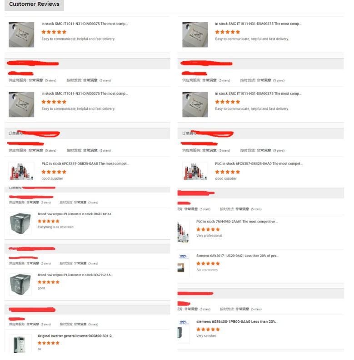The width and height of the screenshot is (354, 360).
Task: Click the siemens 6SE6400-1PB00-0AA0 product thumbnail
Action: [183, 331]
